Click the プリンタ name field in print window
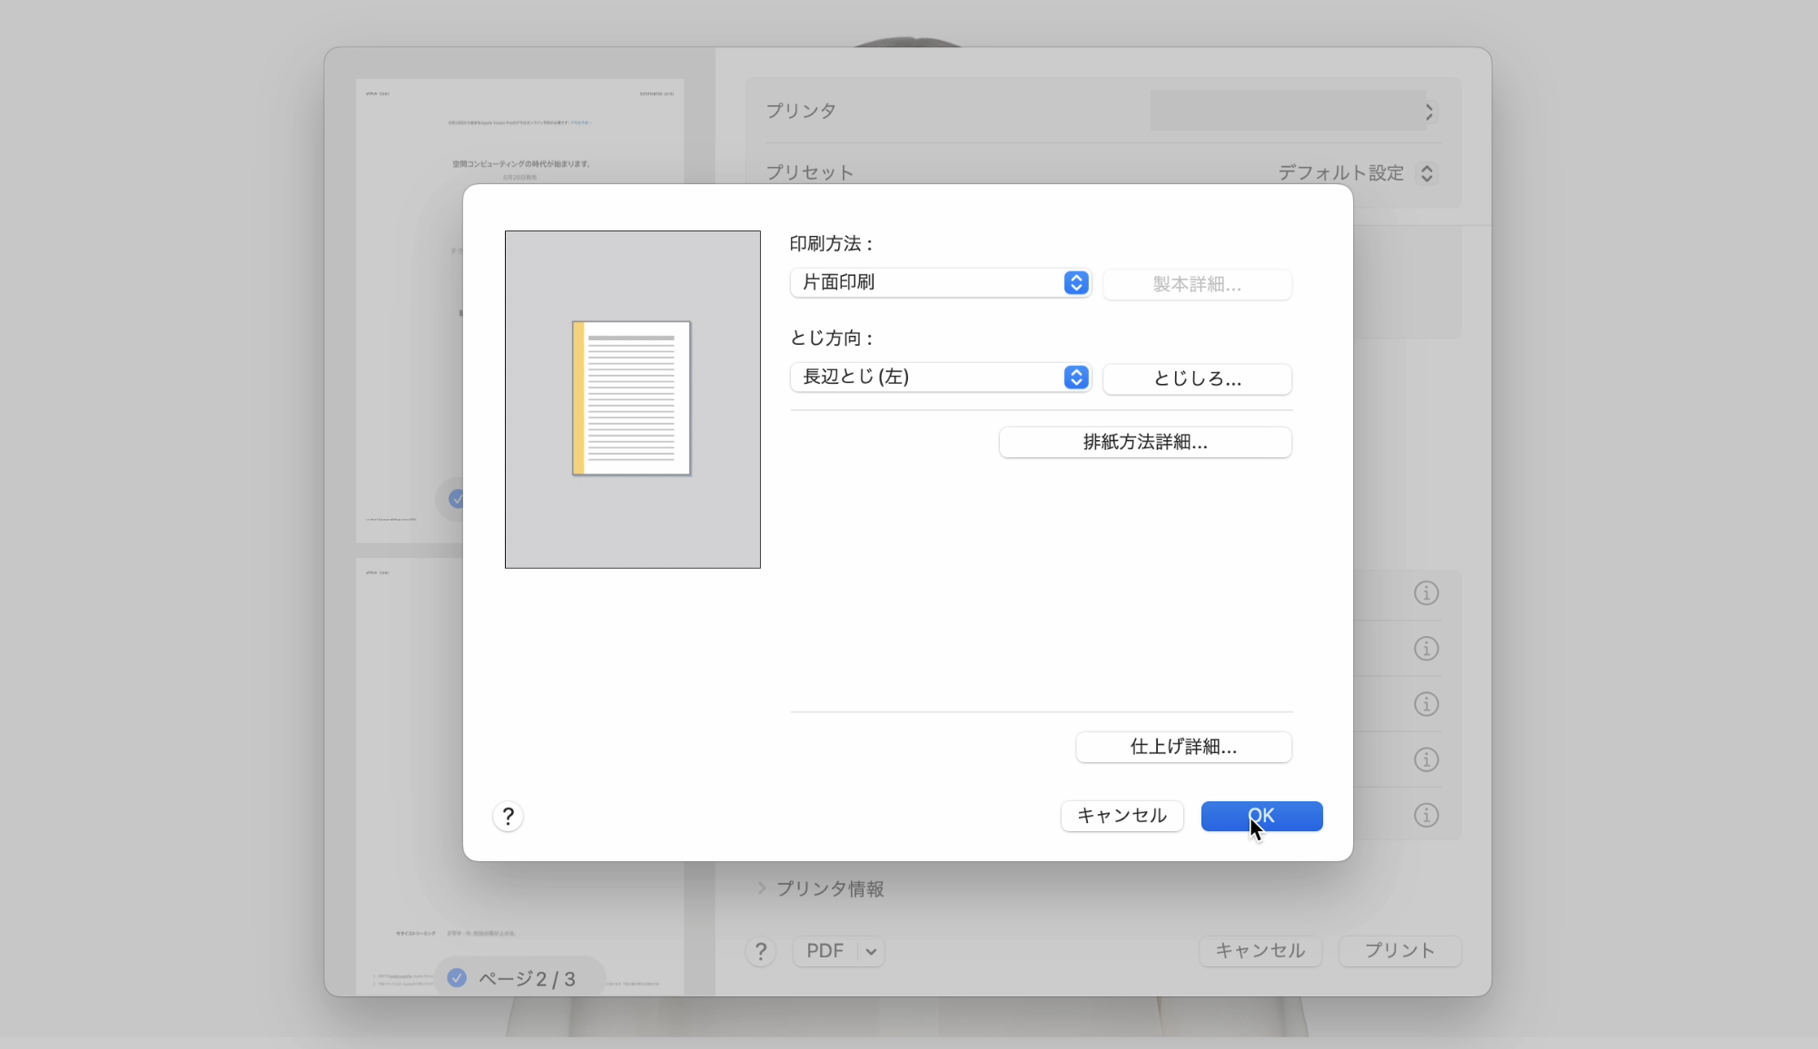This screenshot has height=1049, width=1818. coord(1288,111)
